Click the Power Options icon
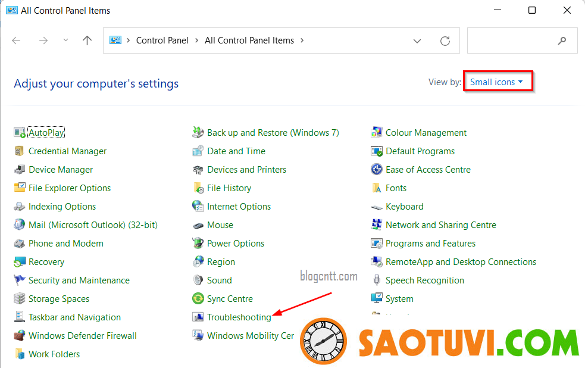 [x=198, y=244]
